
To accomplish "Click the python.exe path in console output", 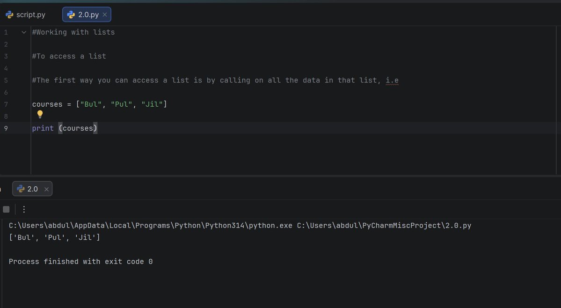I will tap(151, 226).
